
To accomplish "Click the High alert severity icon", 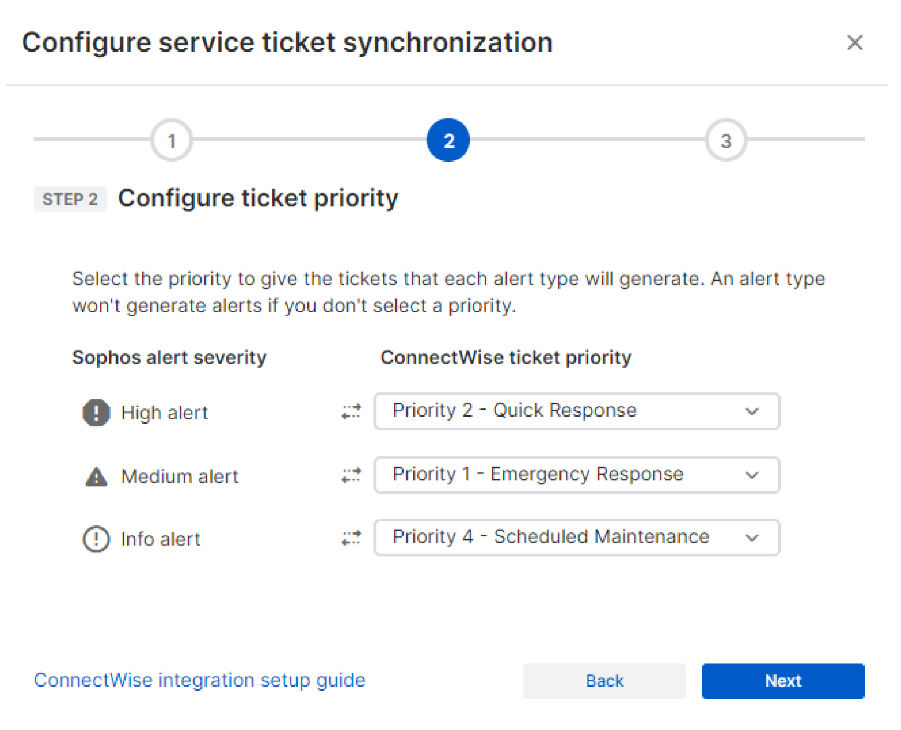I will 96,413.
